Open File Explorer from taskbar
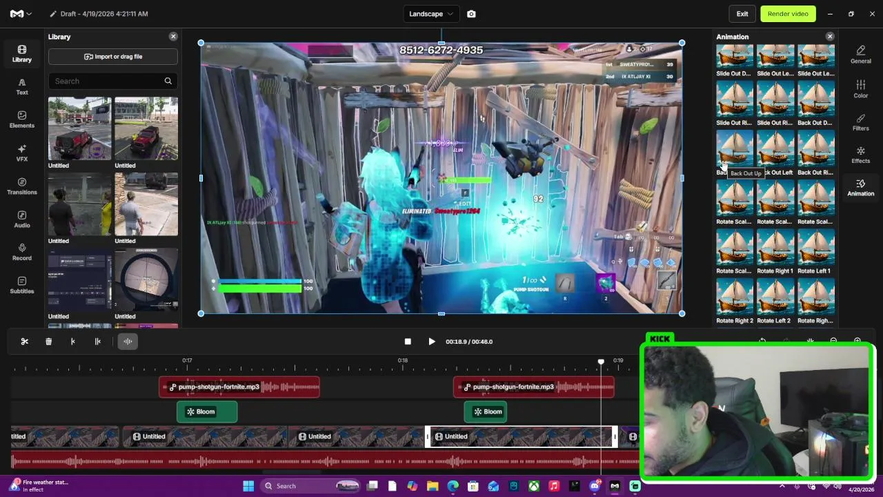883x497 pixels. pos(433,486)
